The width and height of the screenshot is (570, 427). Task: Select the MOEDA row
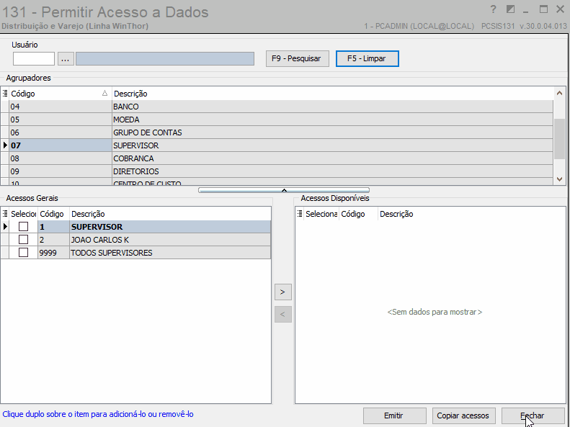click(x=277, y=120)
